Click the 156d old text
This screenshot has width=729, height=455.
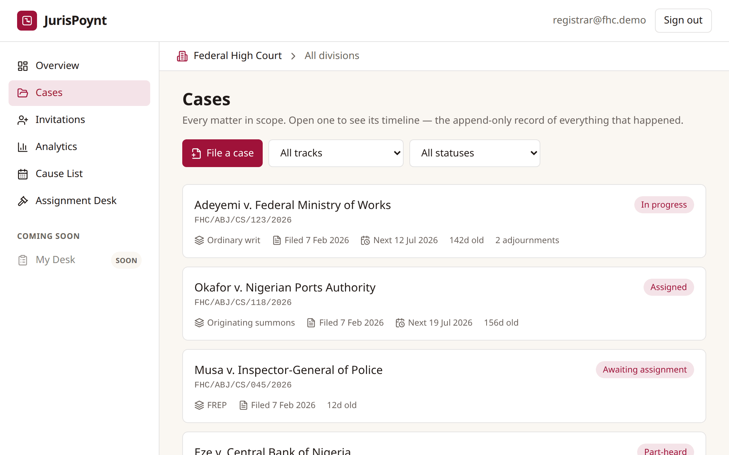click(x=501, y=323)
